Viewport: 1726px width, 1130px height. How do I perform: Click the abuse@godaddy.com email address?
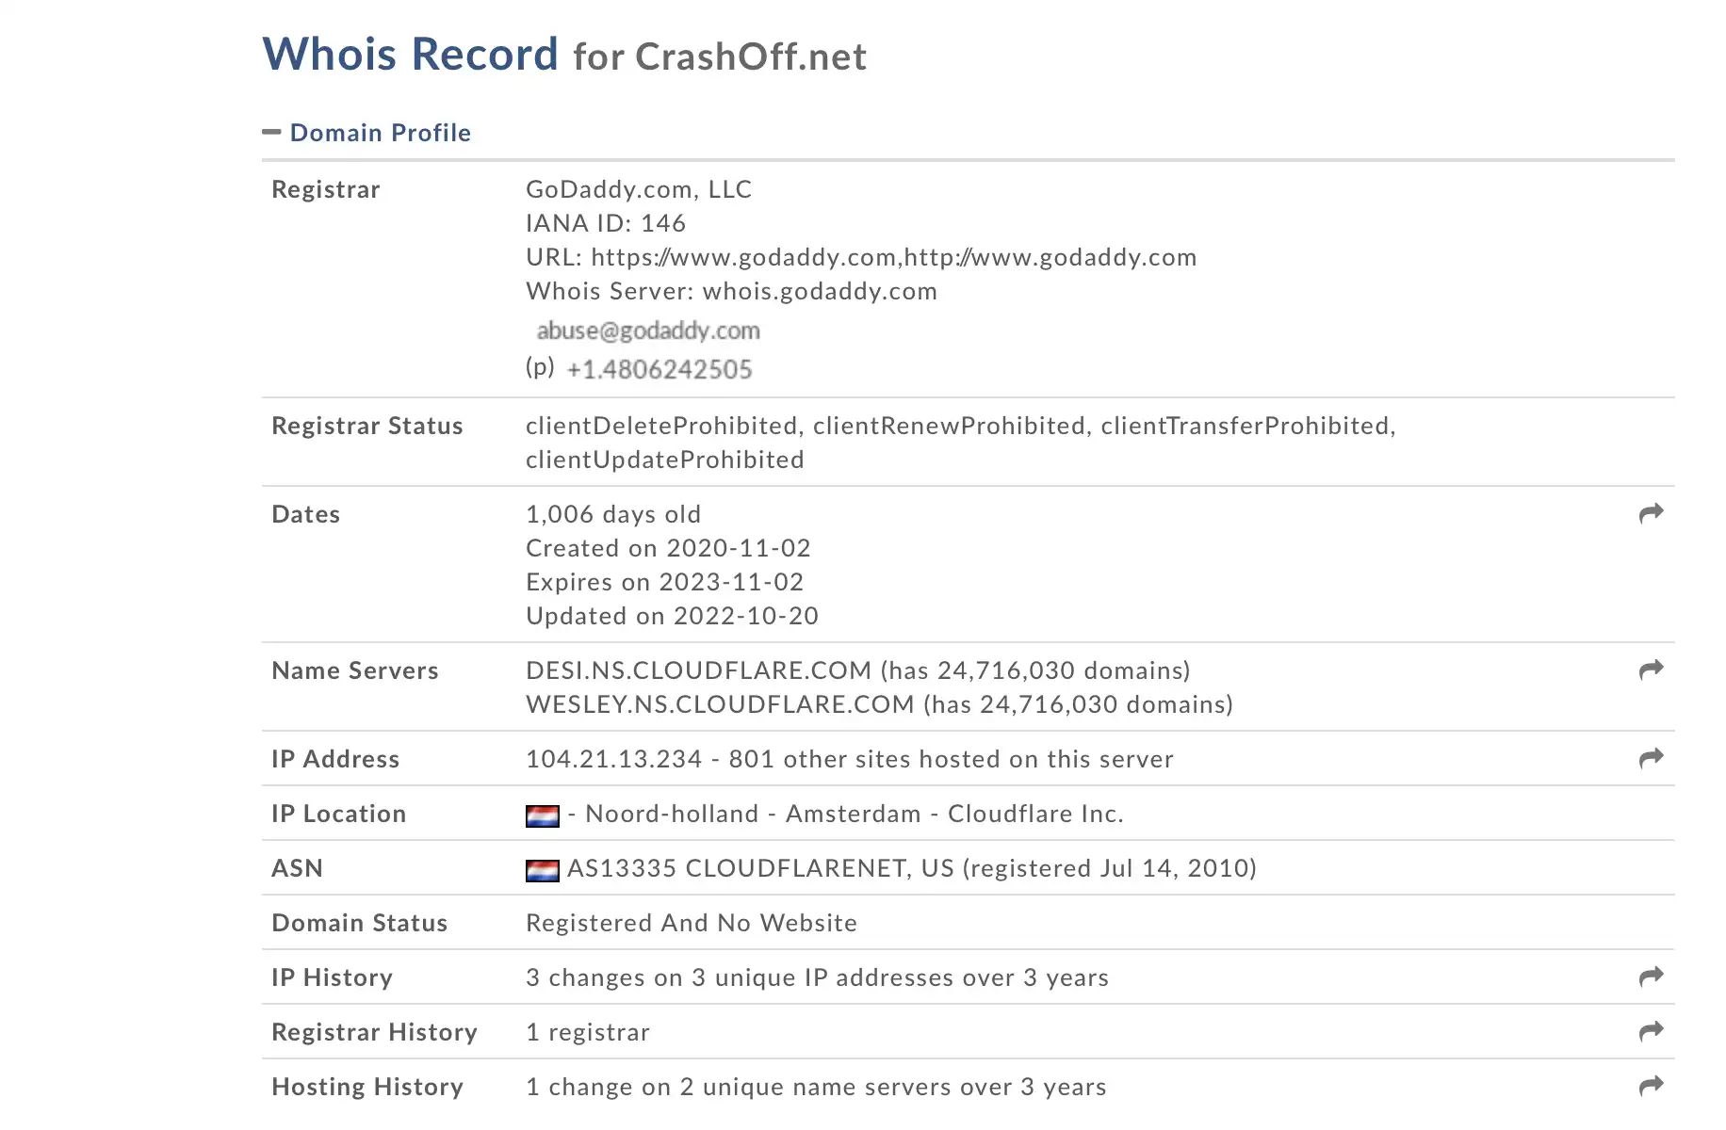tap(648, 331)
